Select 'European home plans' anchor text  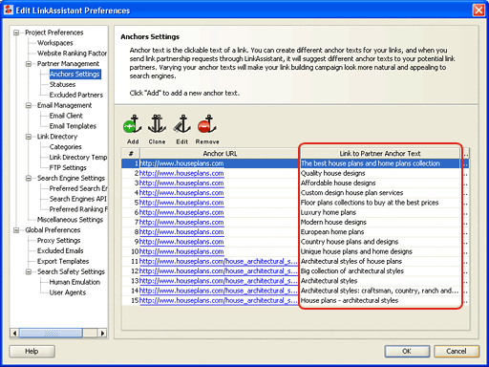pyautogui.click(x=332, y=232)
